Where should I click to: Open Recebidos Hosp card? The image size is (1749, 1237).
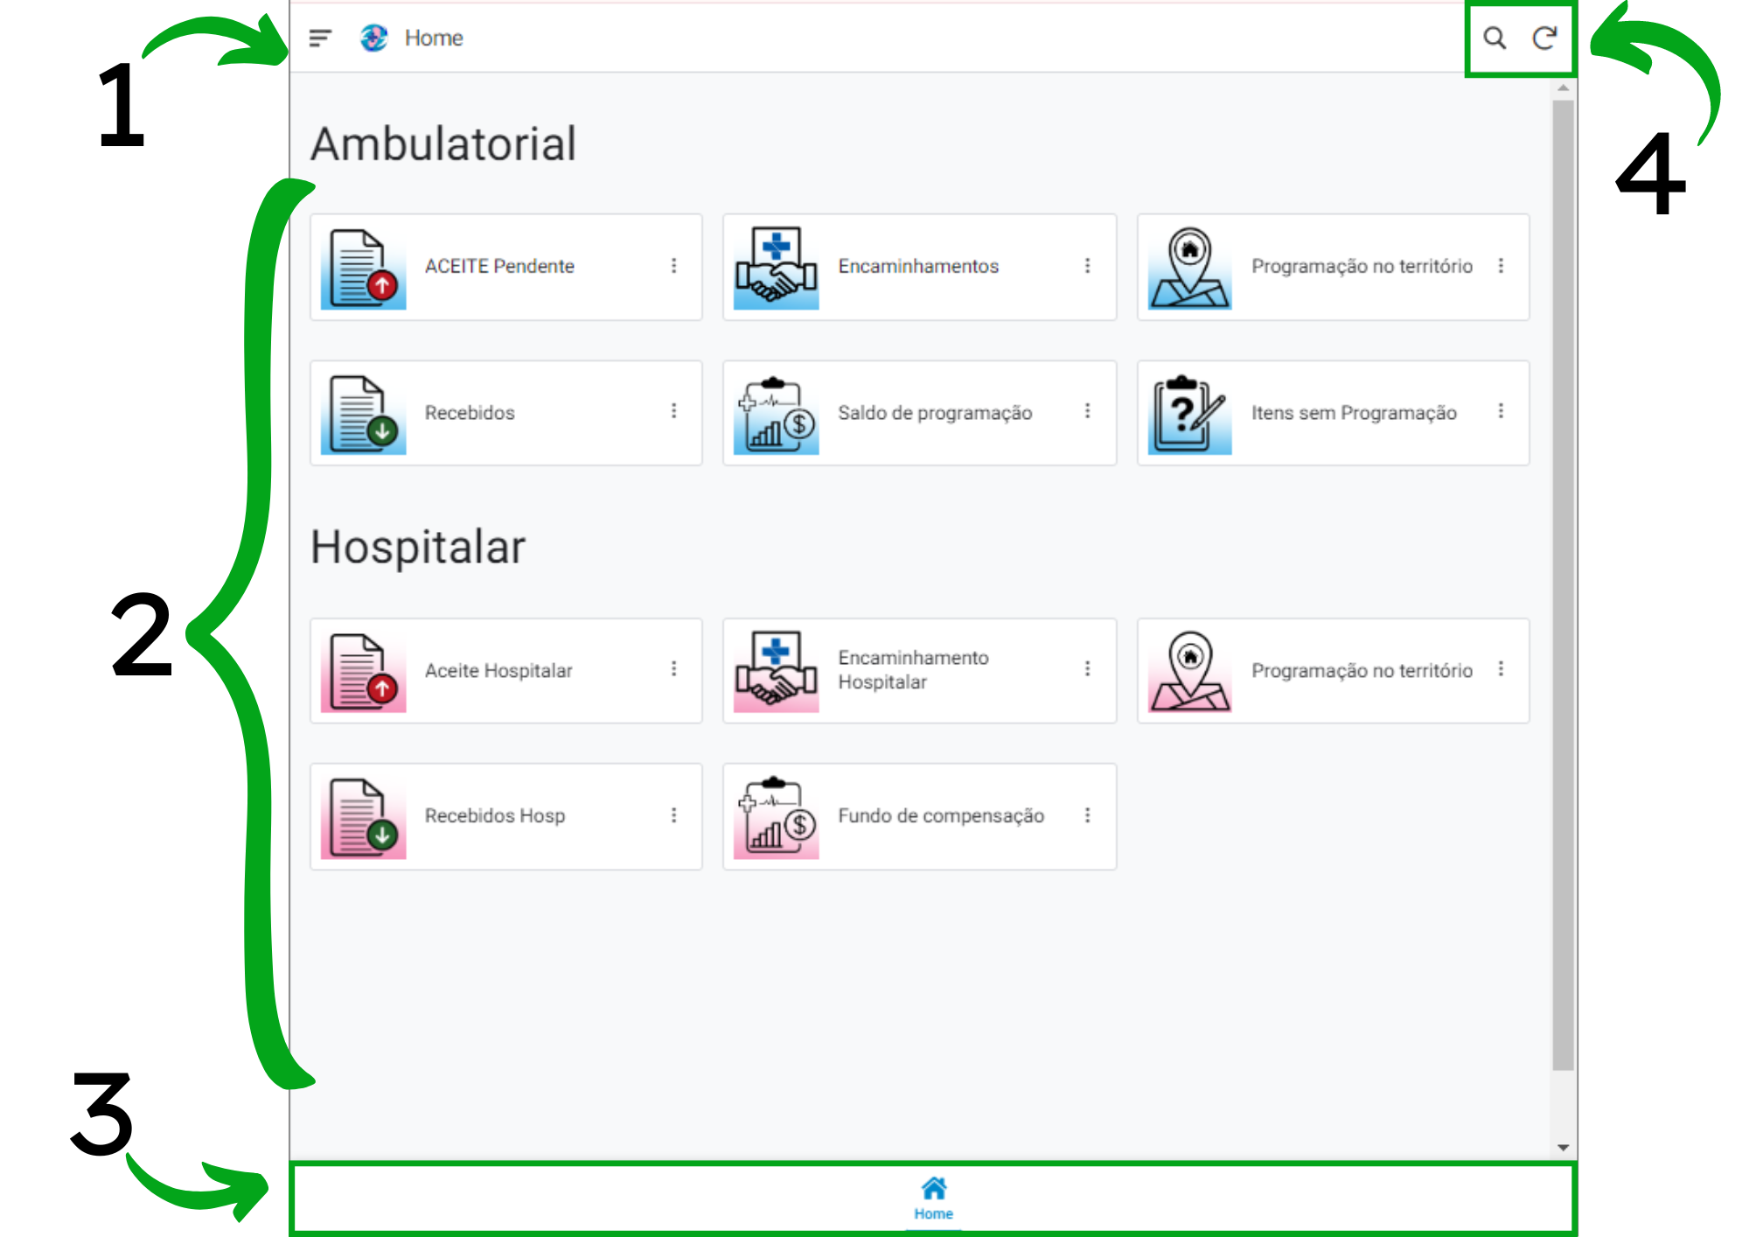[x=495, y=816]
